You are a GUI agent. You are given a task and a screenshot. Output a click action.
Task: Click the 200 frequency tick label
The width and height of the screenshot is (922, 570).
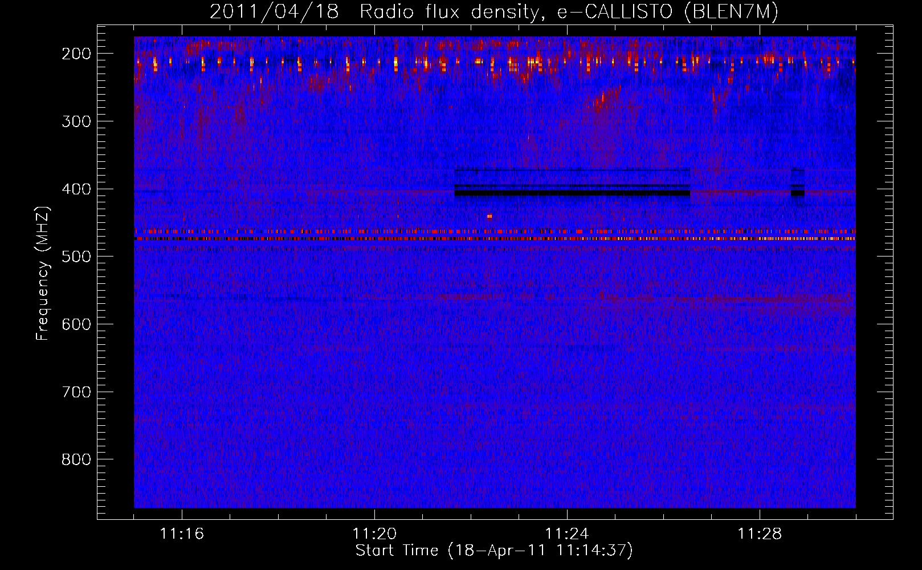(x=76, y=54)
